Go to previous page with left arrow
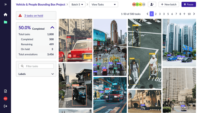 coord(147,14)
